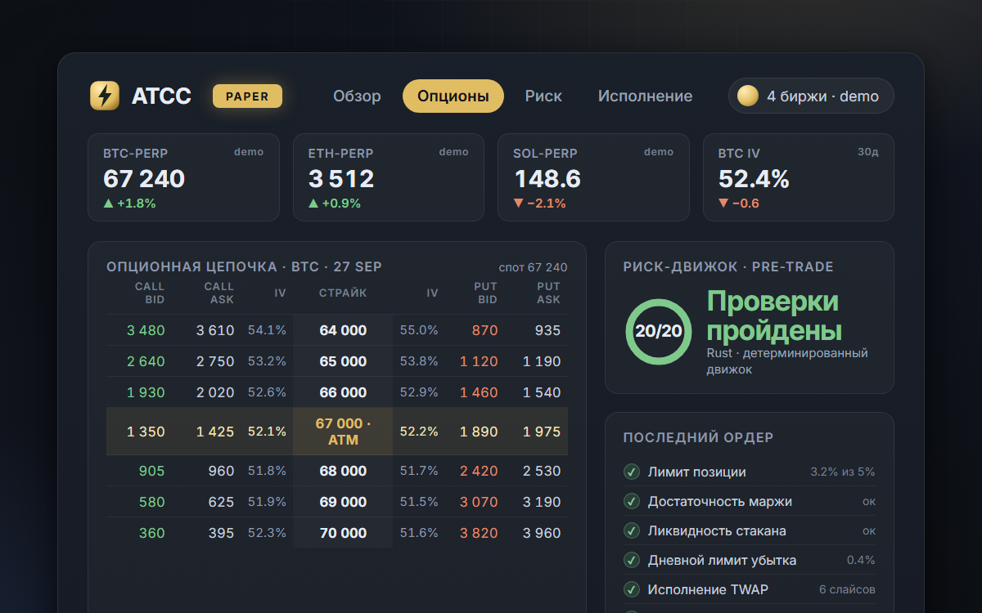Click the PAPER mode badge
This screenshot has height=613, width=982.
[x=247, y=96]
